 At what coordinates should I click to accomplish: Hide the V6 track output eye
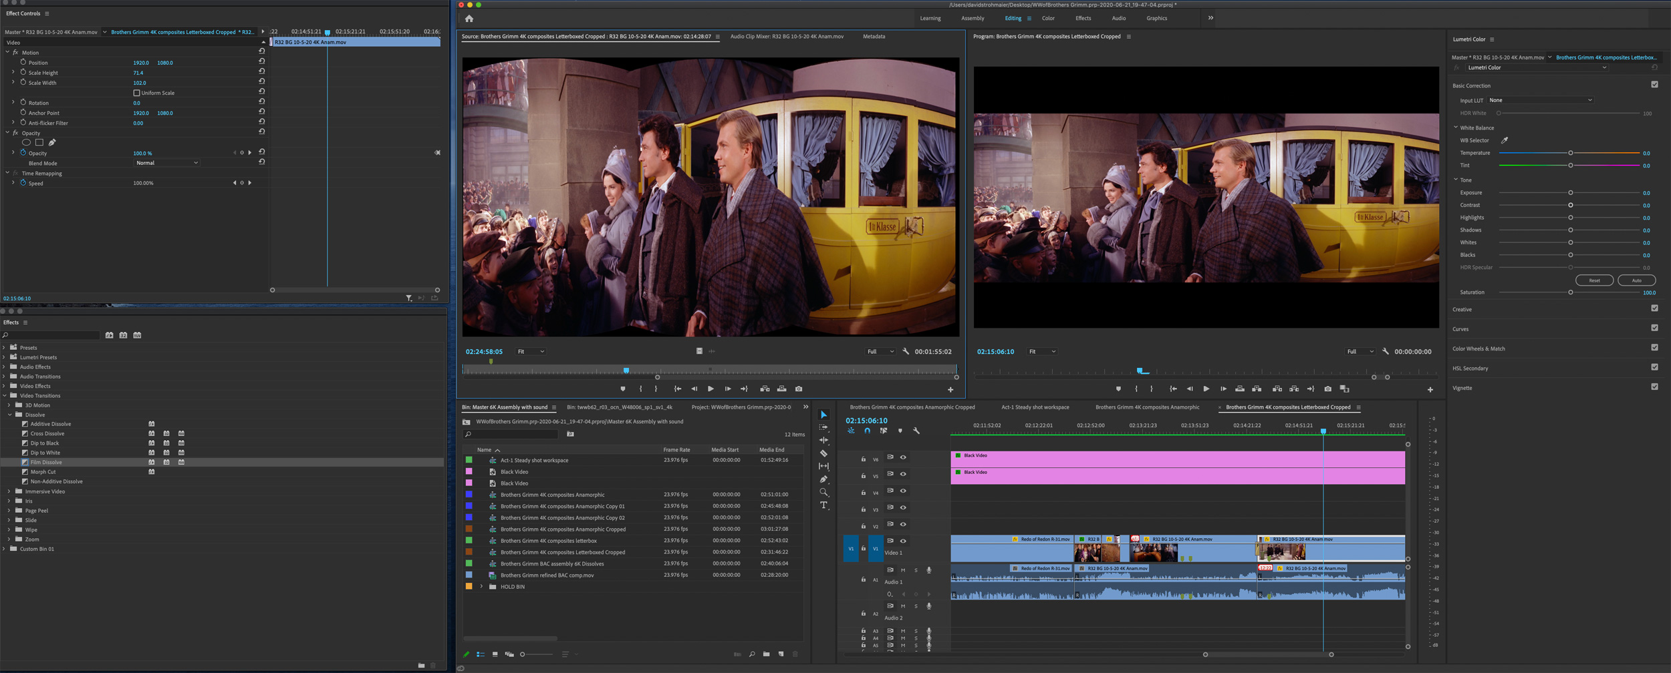[903, 457]
